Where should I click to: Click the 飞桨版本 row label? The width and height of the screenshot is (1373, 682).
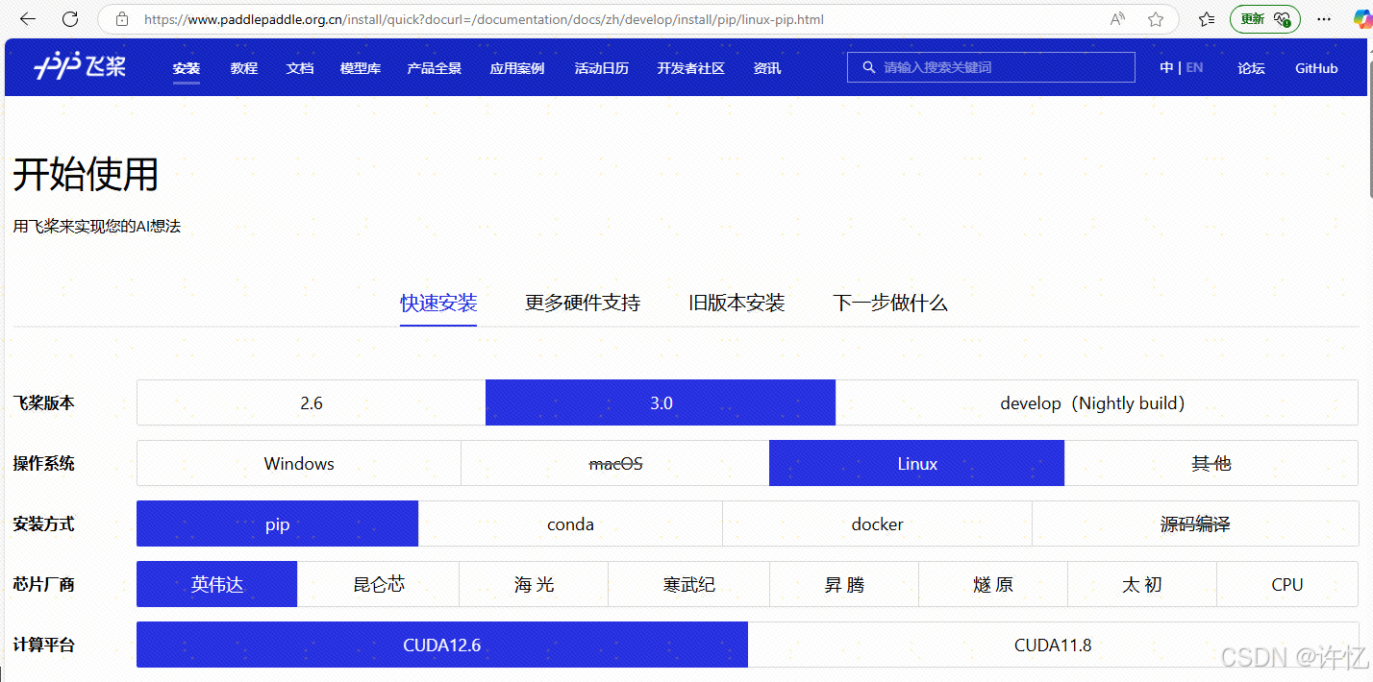pos(44,403)
